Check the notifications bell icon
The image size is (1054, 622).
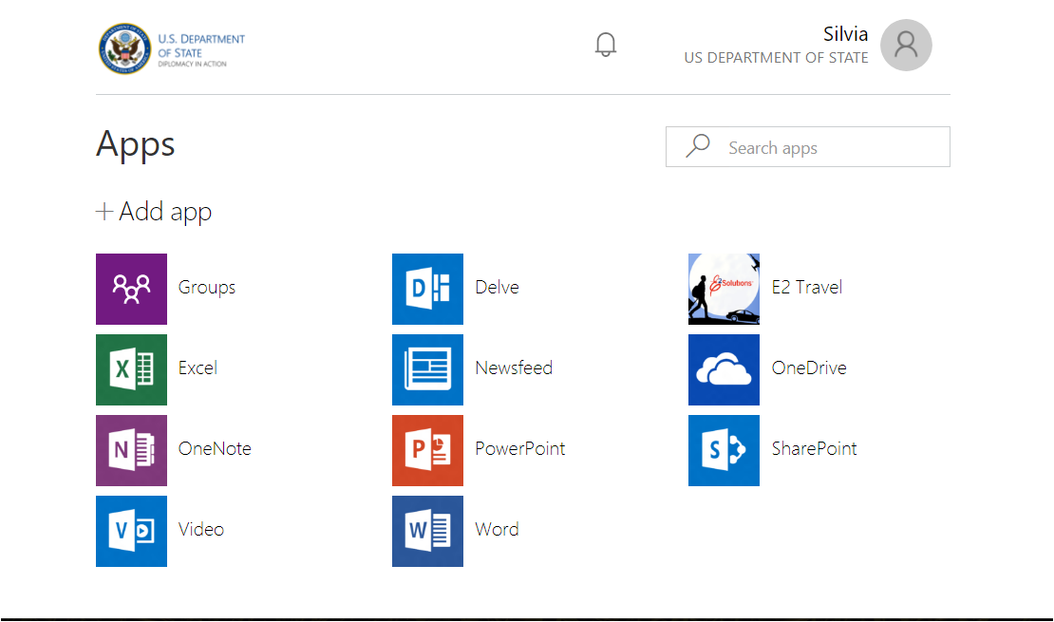tap(606, 45)
